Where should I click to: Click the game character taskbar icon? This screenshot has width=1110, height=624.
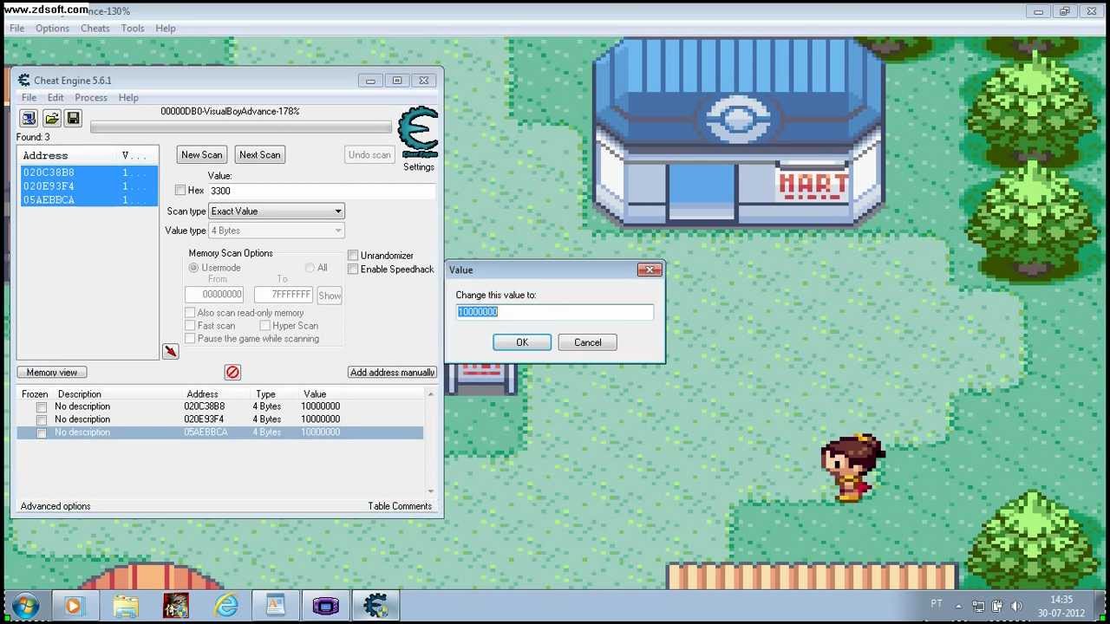176,605
